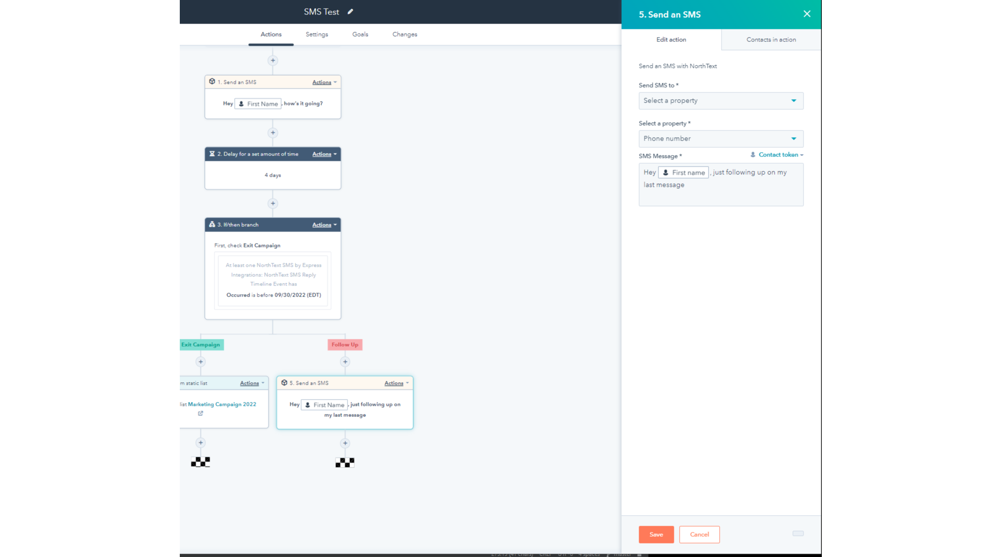
Task: Close the Send an SMS side panel
Action: tap(806, 14)
